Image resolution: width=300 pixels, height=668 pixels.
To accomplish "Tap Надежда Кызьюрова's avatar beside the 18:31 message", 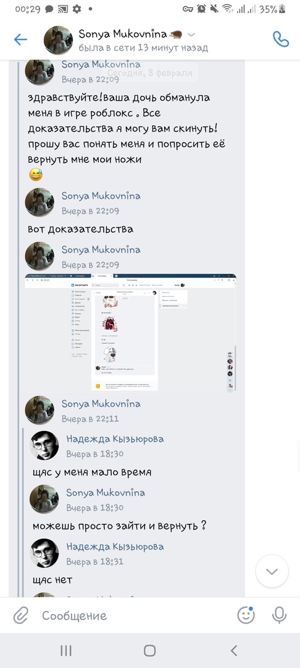I will point(44,553).
